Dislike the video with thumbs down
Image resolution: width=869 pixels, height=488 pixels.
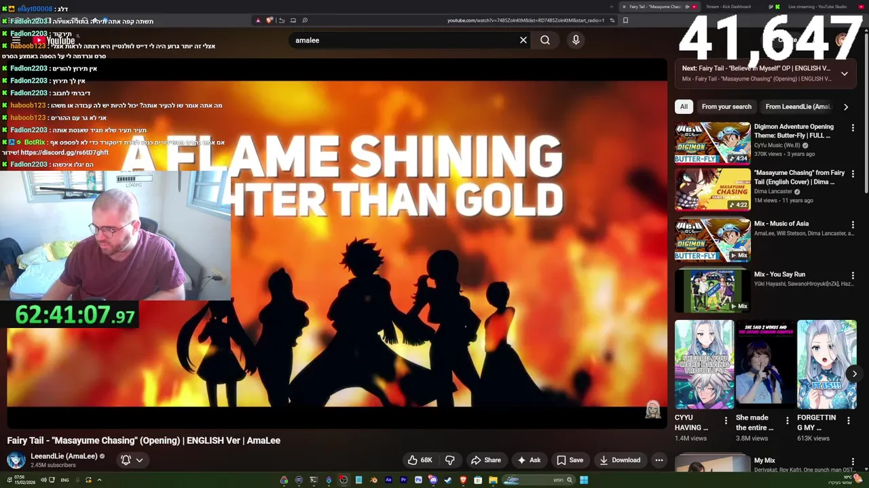[449, 460]
